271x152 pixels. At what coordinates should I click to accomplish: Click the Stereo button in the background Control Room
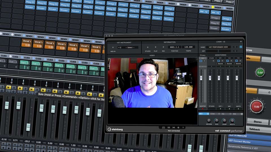[257, 122]
